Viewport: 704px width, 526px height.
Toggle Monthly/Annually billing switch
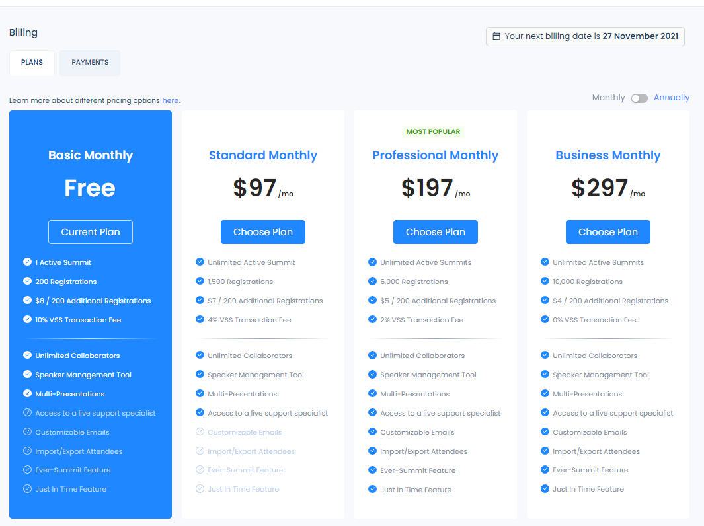point(639,98)
